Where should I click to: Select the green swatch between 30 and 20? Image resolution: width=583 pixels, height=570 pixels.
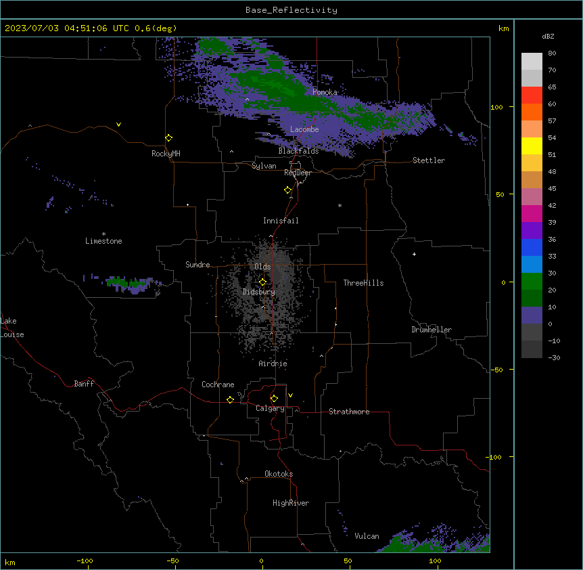(x=532, y=282)
